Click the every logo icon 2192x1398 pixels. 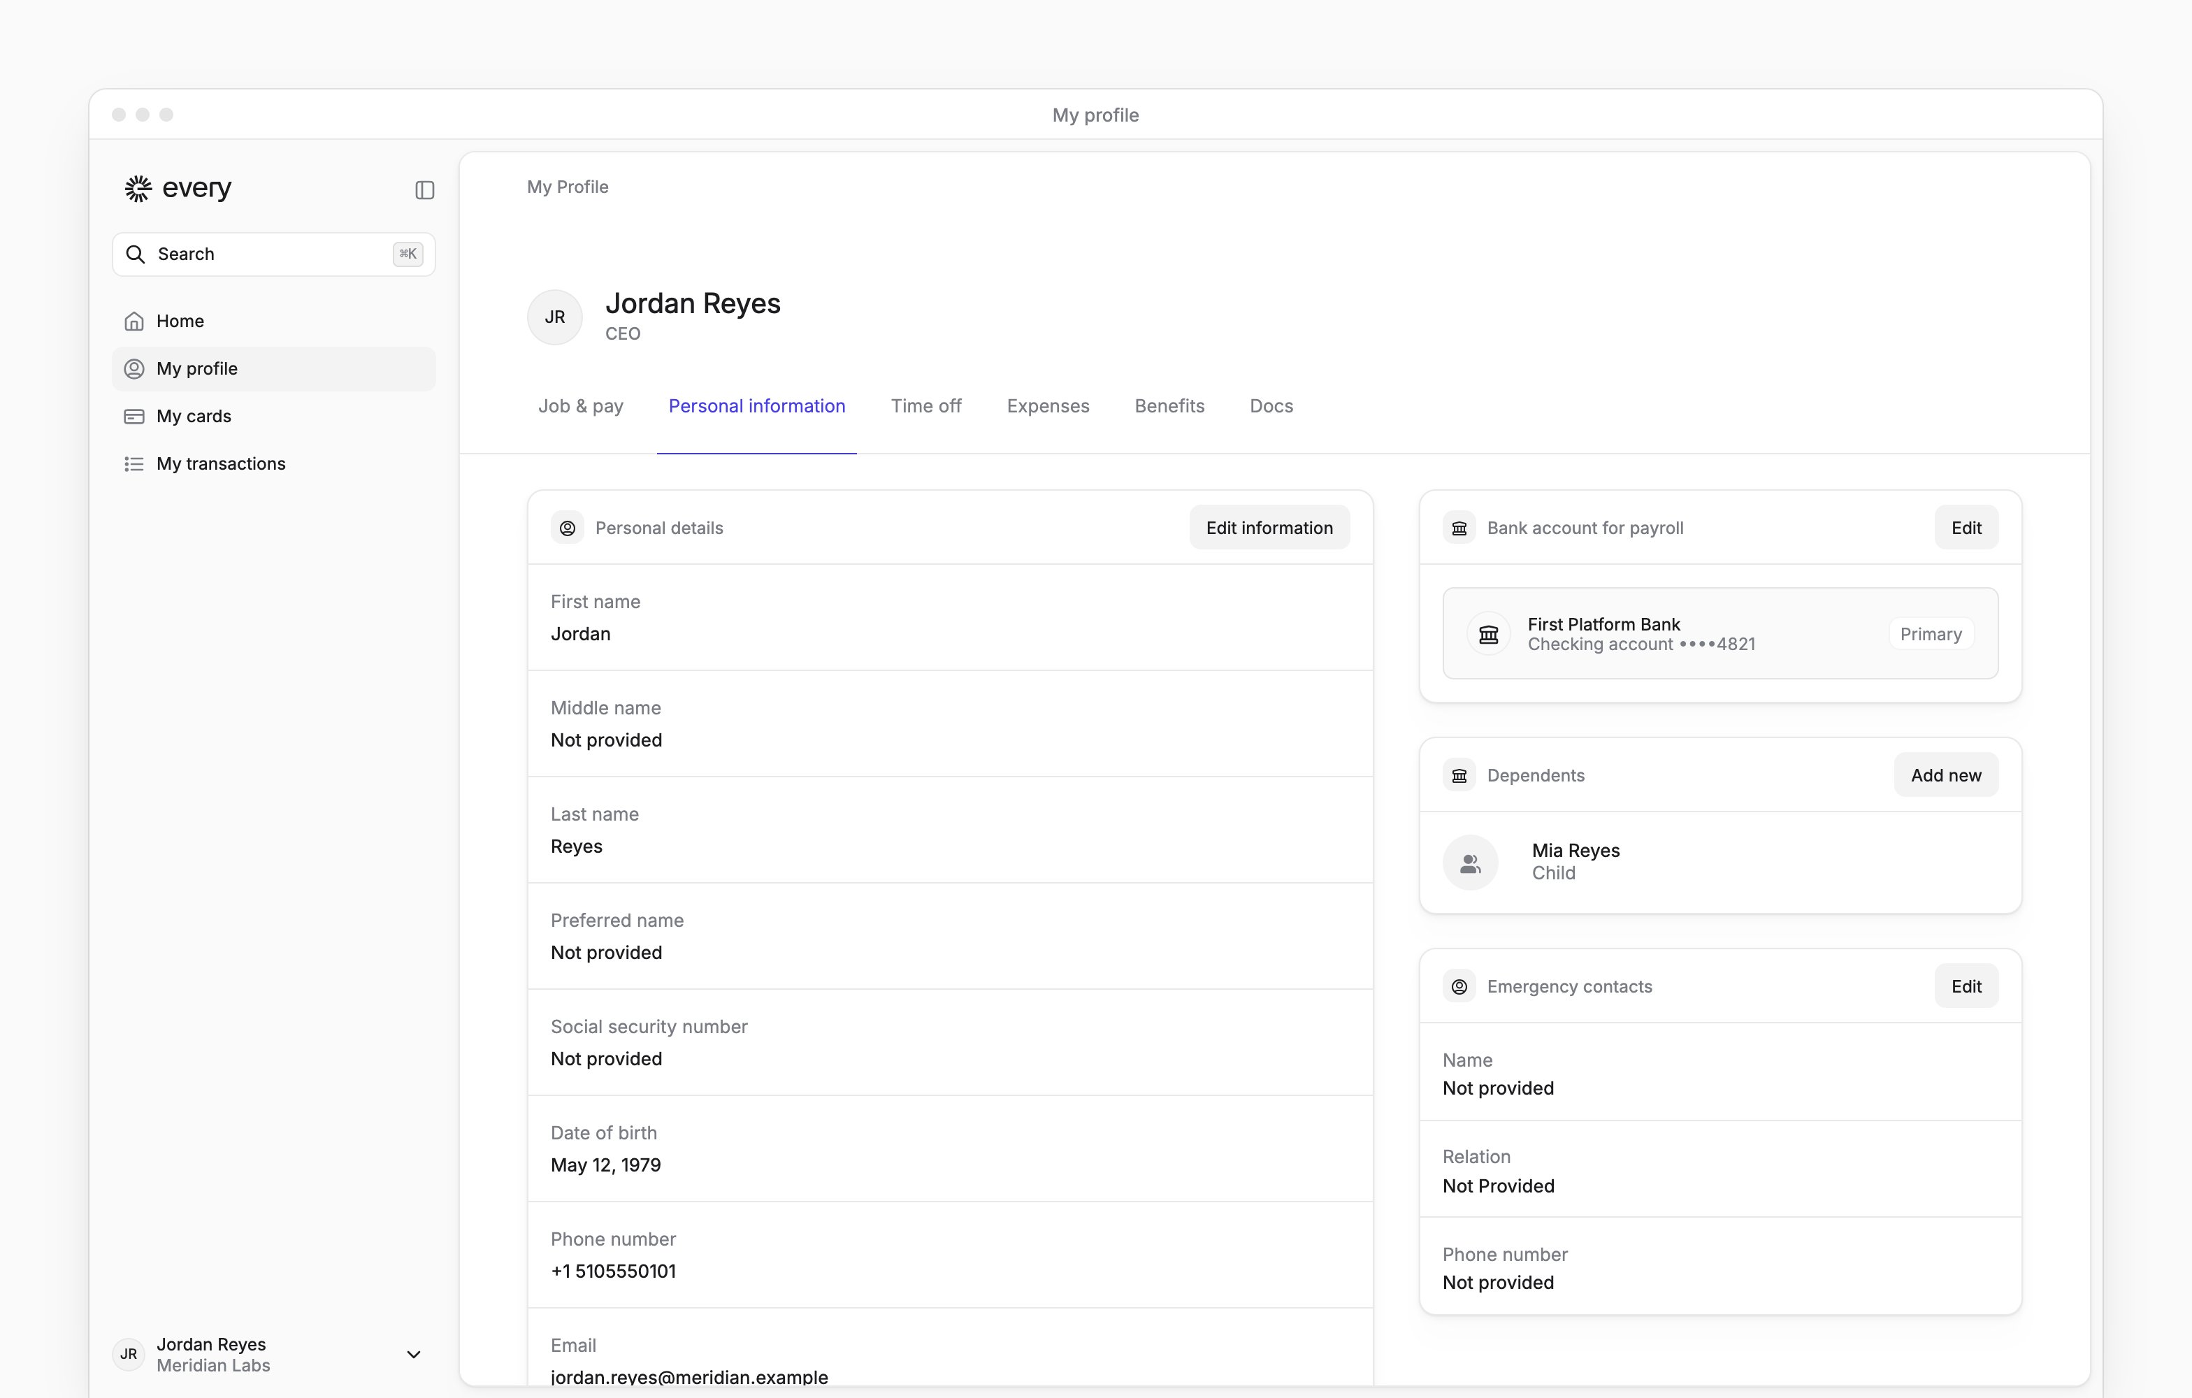point(138,189)
